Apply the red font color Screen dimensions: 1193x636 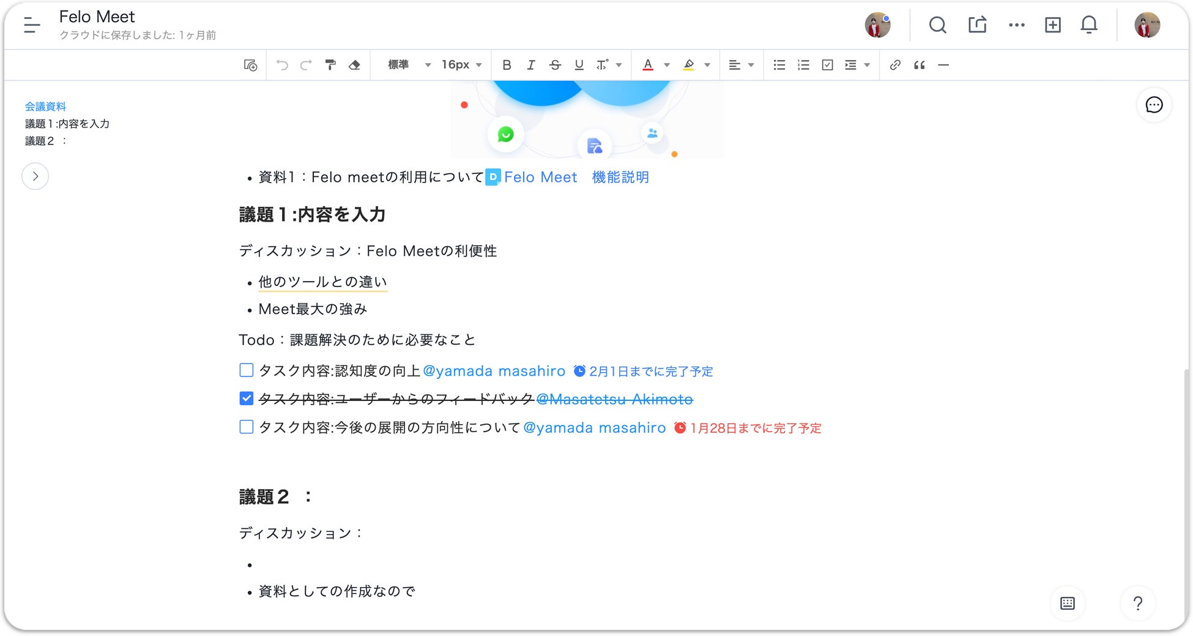click(648, 65)
